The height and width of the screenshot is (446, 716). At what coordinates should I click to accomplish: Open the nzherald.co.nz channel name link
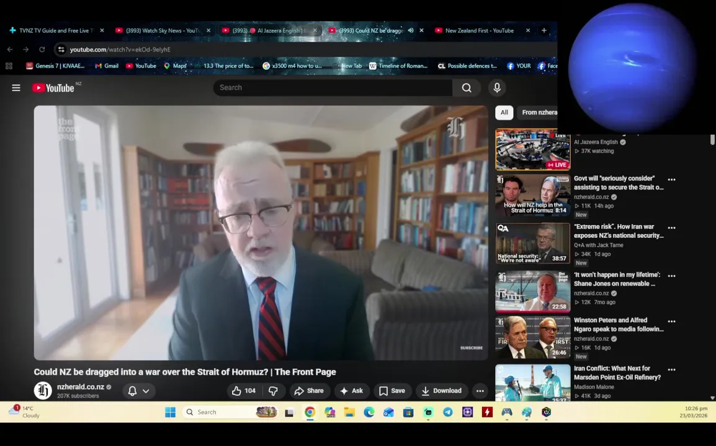(x=81, y=387)
